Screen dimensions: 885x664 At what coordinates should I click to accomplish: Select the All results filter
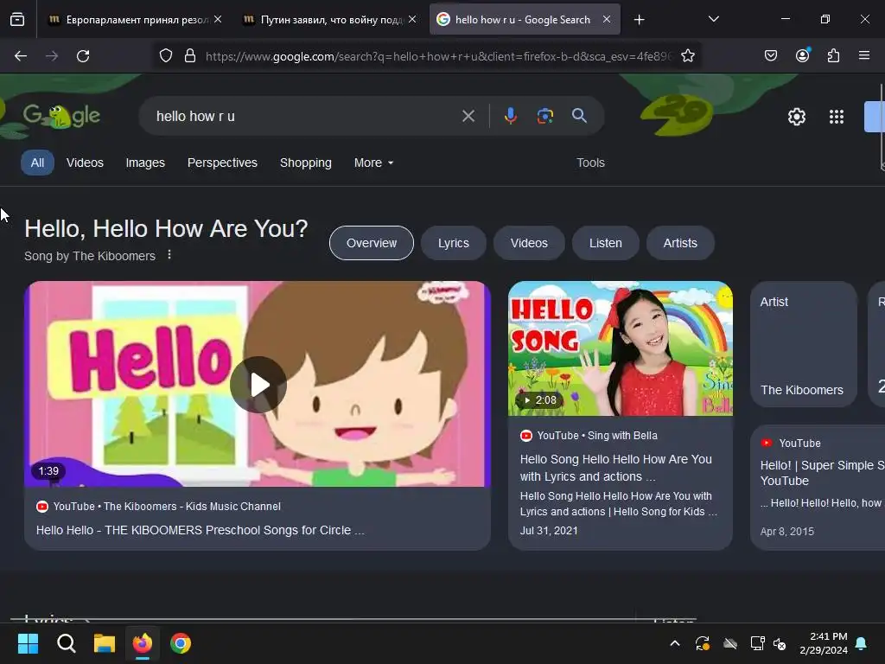(37, 163)
